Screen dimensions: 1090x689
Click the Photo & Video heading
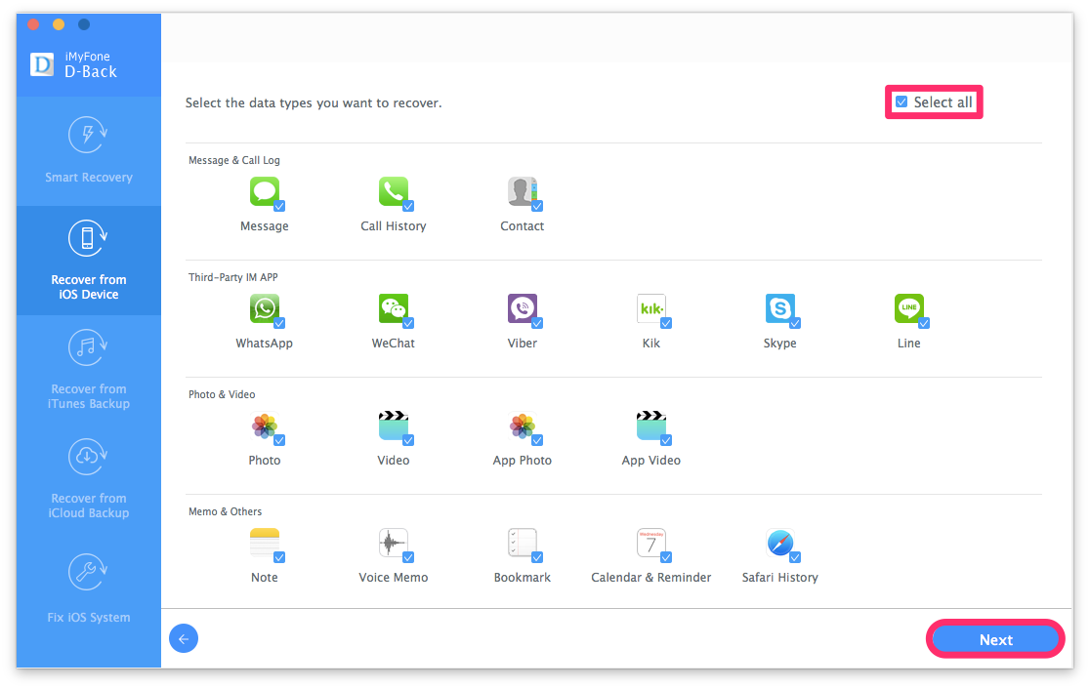click(x=222, y=394)
